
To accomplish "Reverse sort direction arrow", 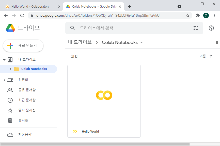I will point(211,56).
